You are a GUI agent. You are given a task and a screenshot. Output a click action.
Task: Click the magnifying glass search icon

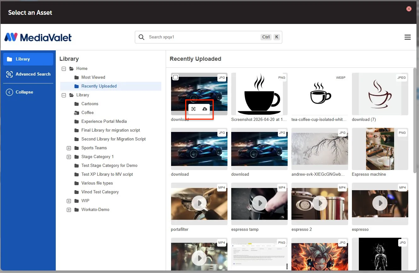click(142, 37)
